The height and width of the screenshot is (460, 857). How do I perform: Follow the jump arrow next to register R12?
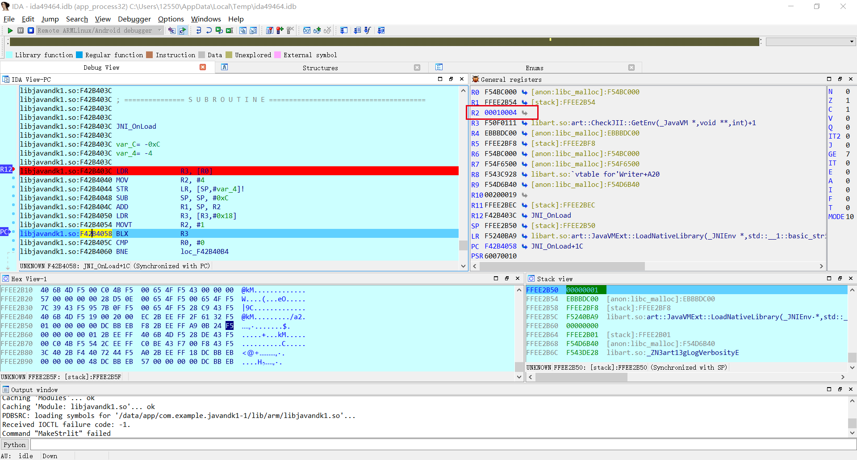coord(525,215)
